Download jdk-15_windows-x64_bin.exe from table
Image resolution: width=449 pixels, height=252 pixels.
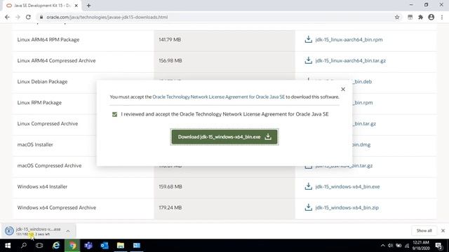[347, 187]
